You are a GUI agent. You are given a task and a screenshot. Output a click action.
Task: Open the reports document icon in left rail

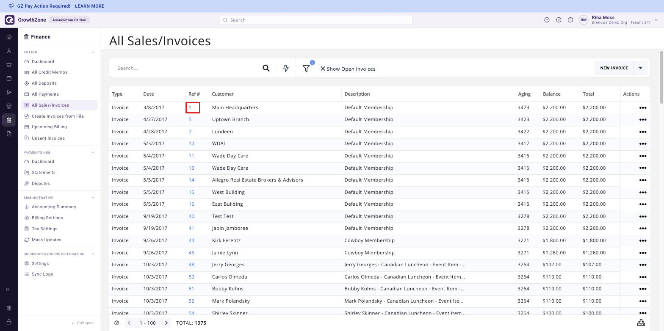coord(9,134)
